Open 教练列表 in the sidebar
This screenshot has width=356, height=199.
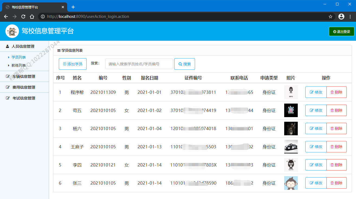[19, 65]
